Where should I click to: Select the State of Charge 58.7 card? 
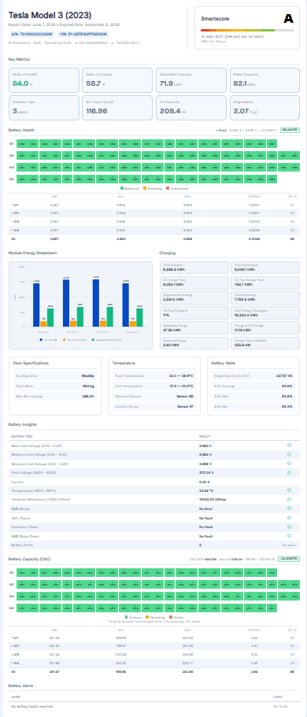click(x=117, y=80)
